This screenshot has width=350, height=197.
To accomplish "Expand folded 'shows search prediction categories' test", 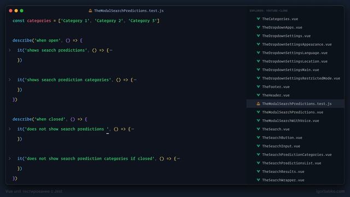I will [x=10, y=80].
